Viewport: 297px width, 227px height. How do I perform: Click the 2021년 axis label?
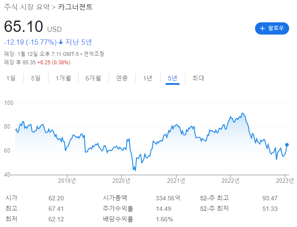coord(176,181)
